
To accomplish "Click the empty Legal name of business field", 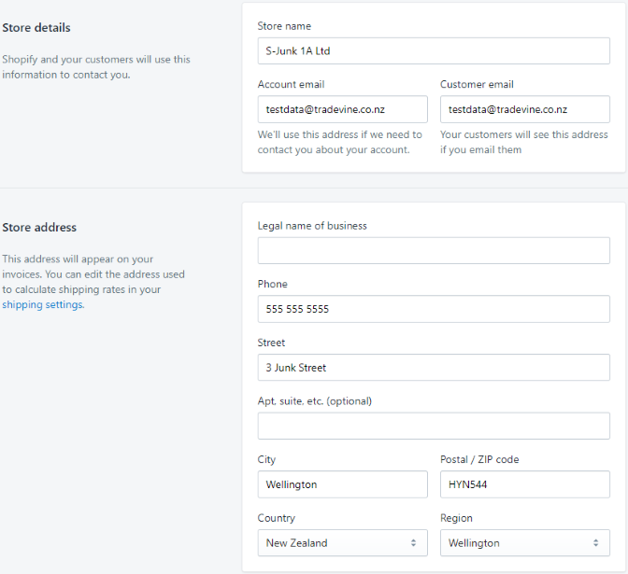I will click(x=434, y=250).
